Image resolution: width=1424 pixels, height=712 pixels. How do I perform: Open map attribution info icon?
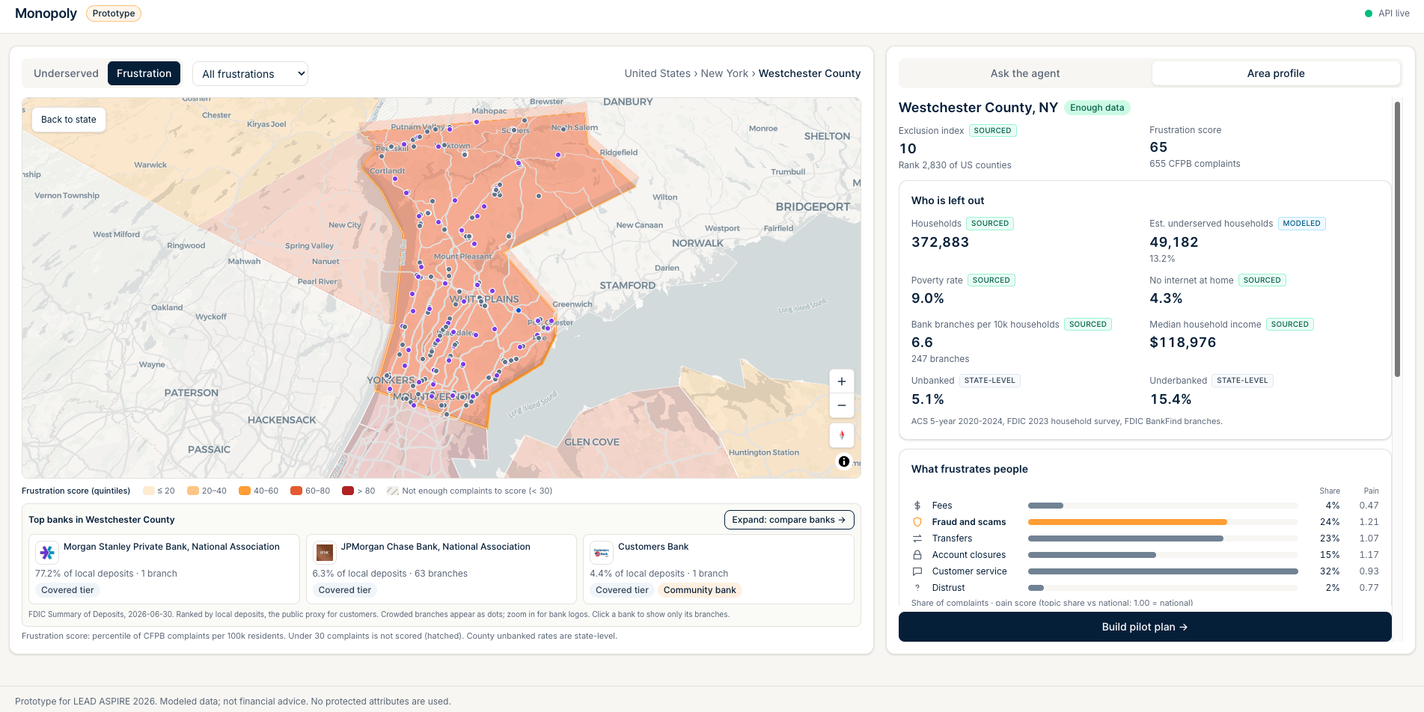pos(844,461)
